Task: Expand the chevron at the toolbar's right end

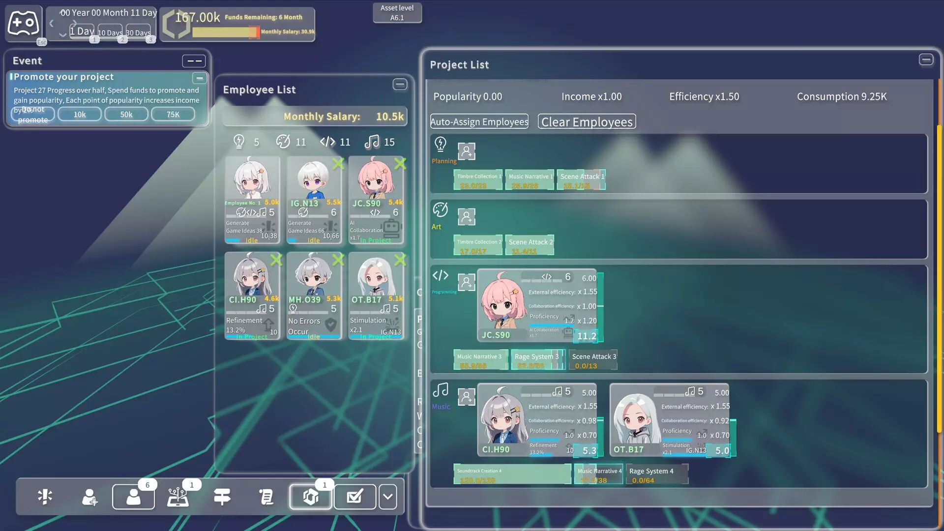Action: [388, 497]
